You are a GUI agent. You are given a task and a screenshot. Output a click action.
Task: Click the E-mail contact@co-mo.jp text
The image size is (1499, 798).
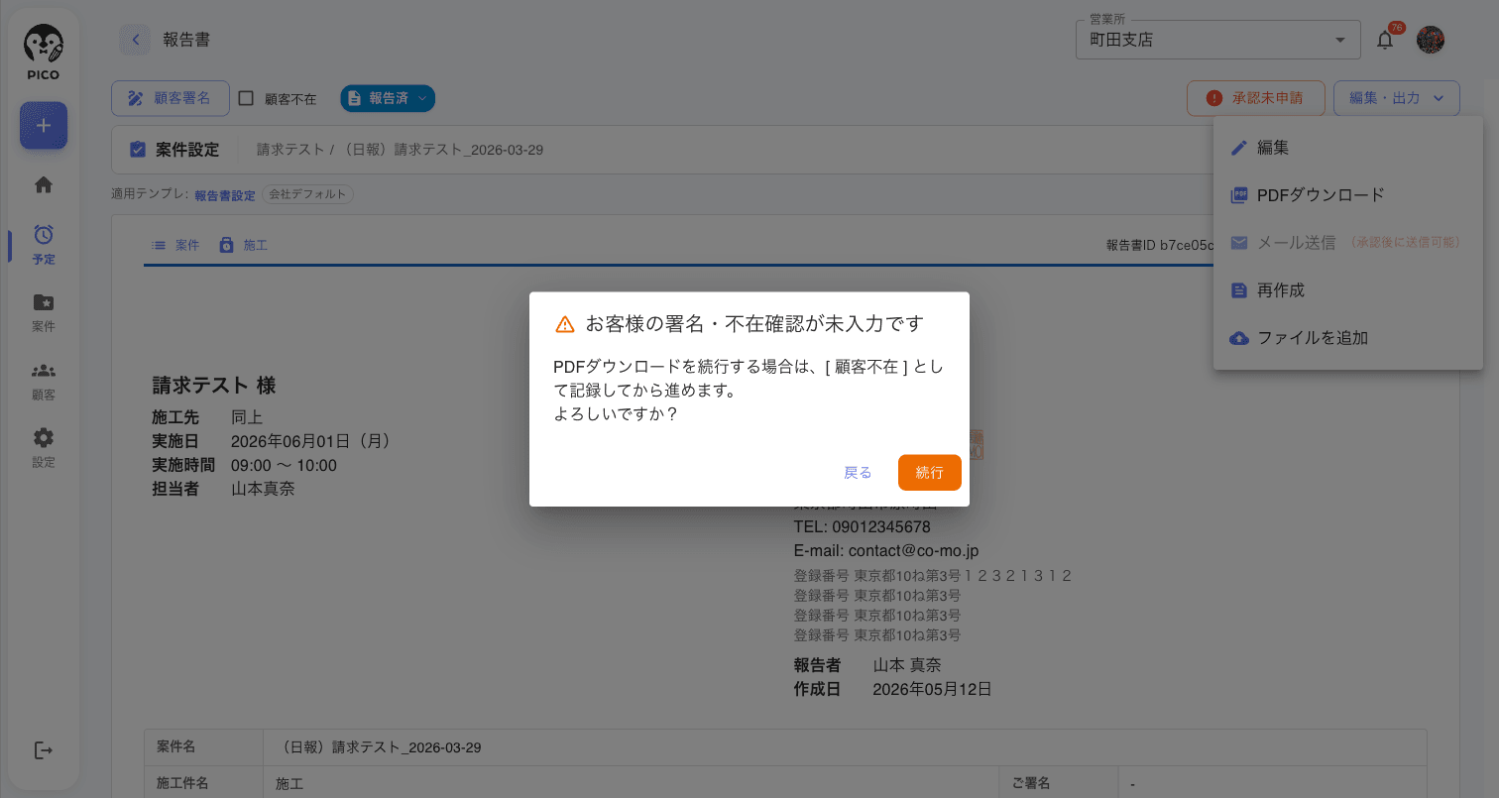(886, 550)
